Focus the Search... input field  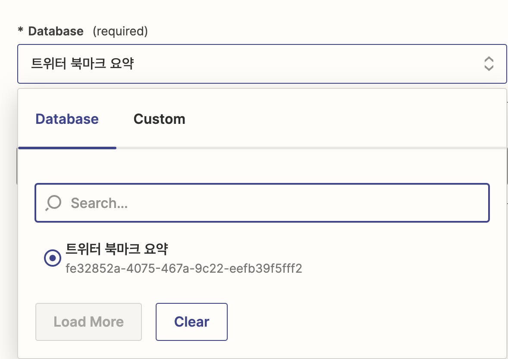(x=262, y=203)
